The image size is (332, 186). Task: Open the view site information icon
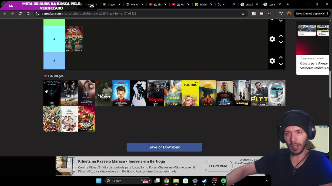[x=37, y=13]
